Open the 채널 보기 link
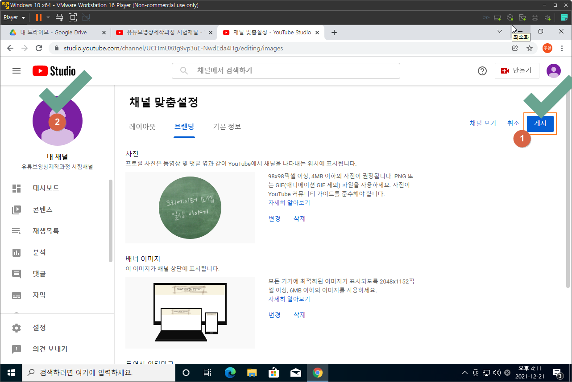The height and width of the screenshot is (382, 572). click(x=483, y=123)
